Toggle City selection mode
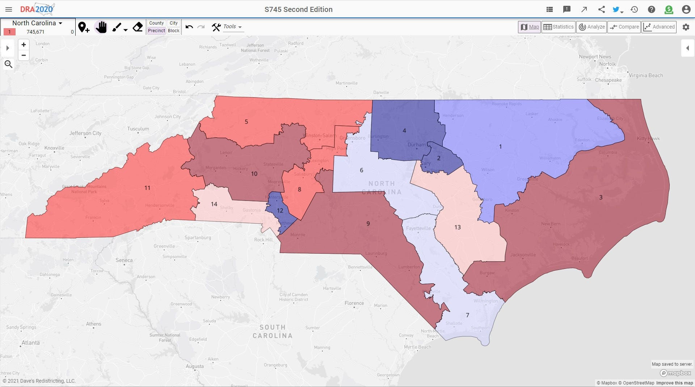 click(x=174, y=23)
